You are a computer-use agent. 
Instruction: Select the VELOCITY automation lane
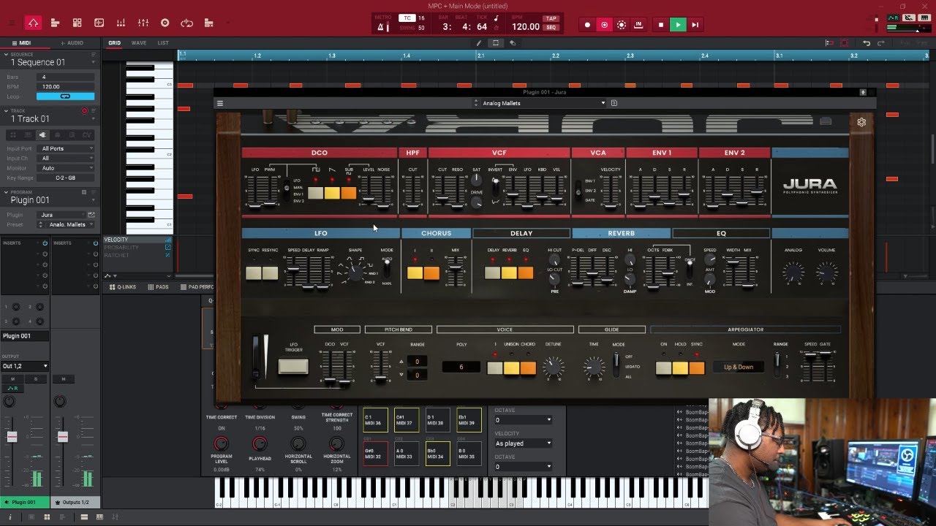(x=137, y=240)
